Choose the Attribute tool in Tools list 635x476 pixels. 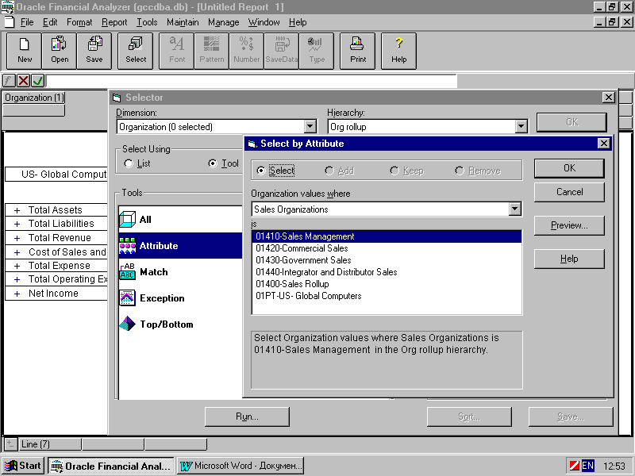[180, 246]
